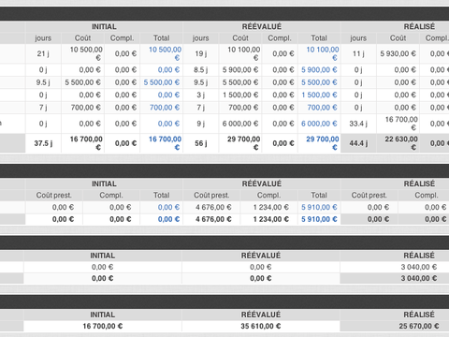Click the 37.5 j initial days total
This screenshot has width=449, height=337.
(x=43, y=143)
